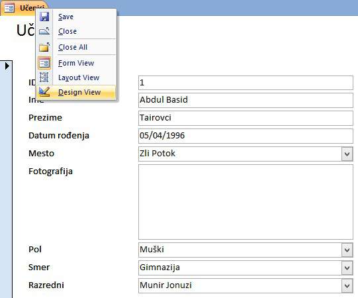Click the empty Fotografija image box

click(x=246, y=202)
